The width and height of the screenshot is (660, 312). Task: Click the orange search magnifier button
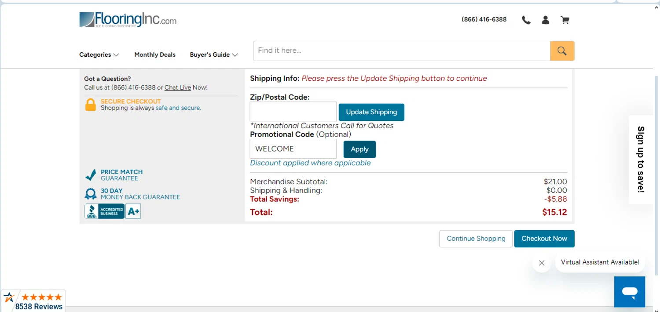(562, 51)
